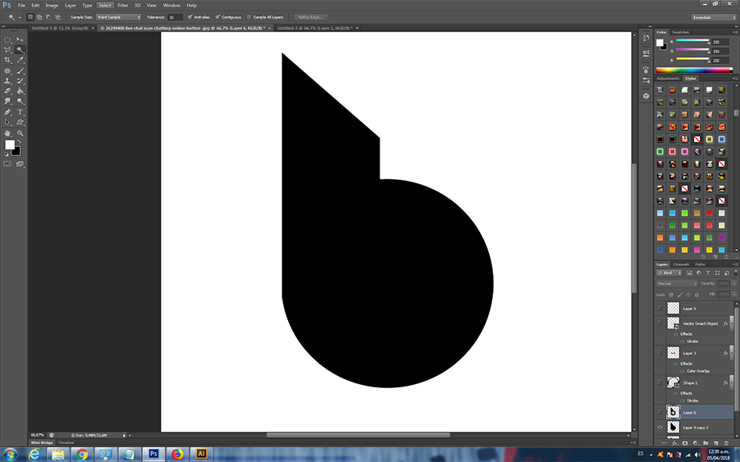
Task: Select the Magic Wand tool in toolbox
Action: pyautogui.click(x=20, y=49)
